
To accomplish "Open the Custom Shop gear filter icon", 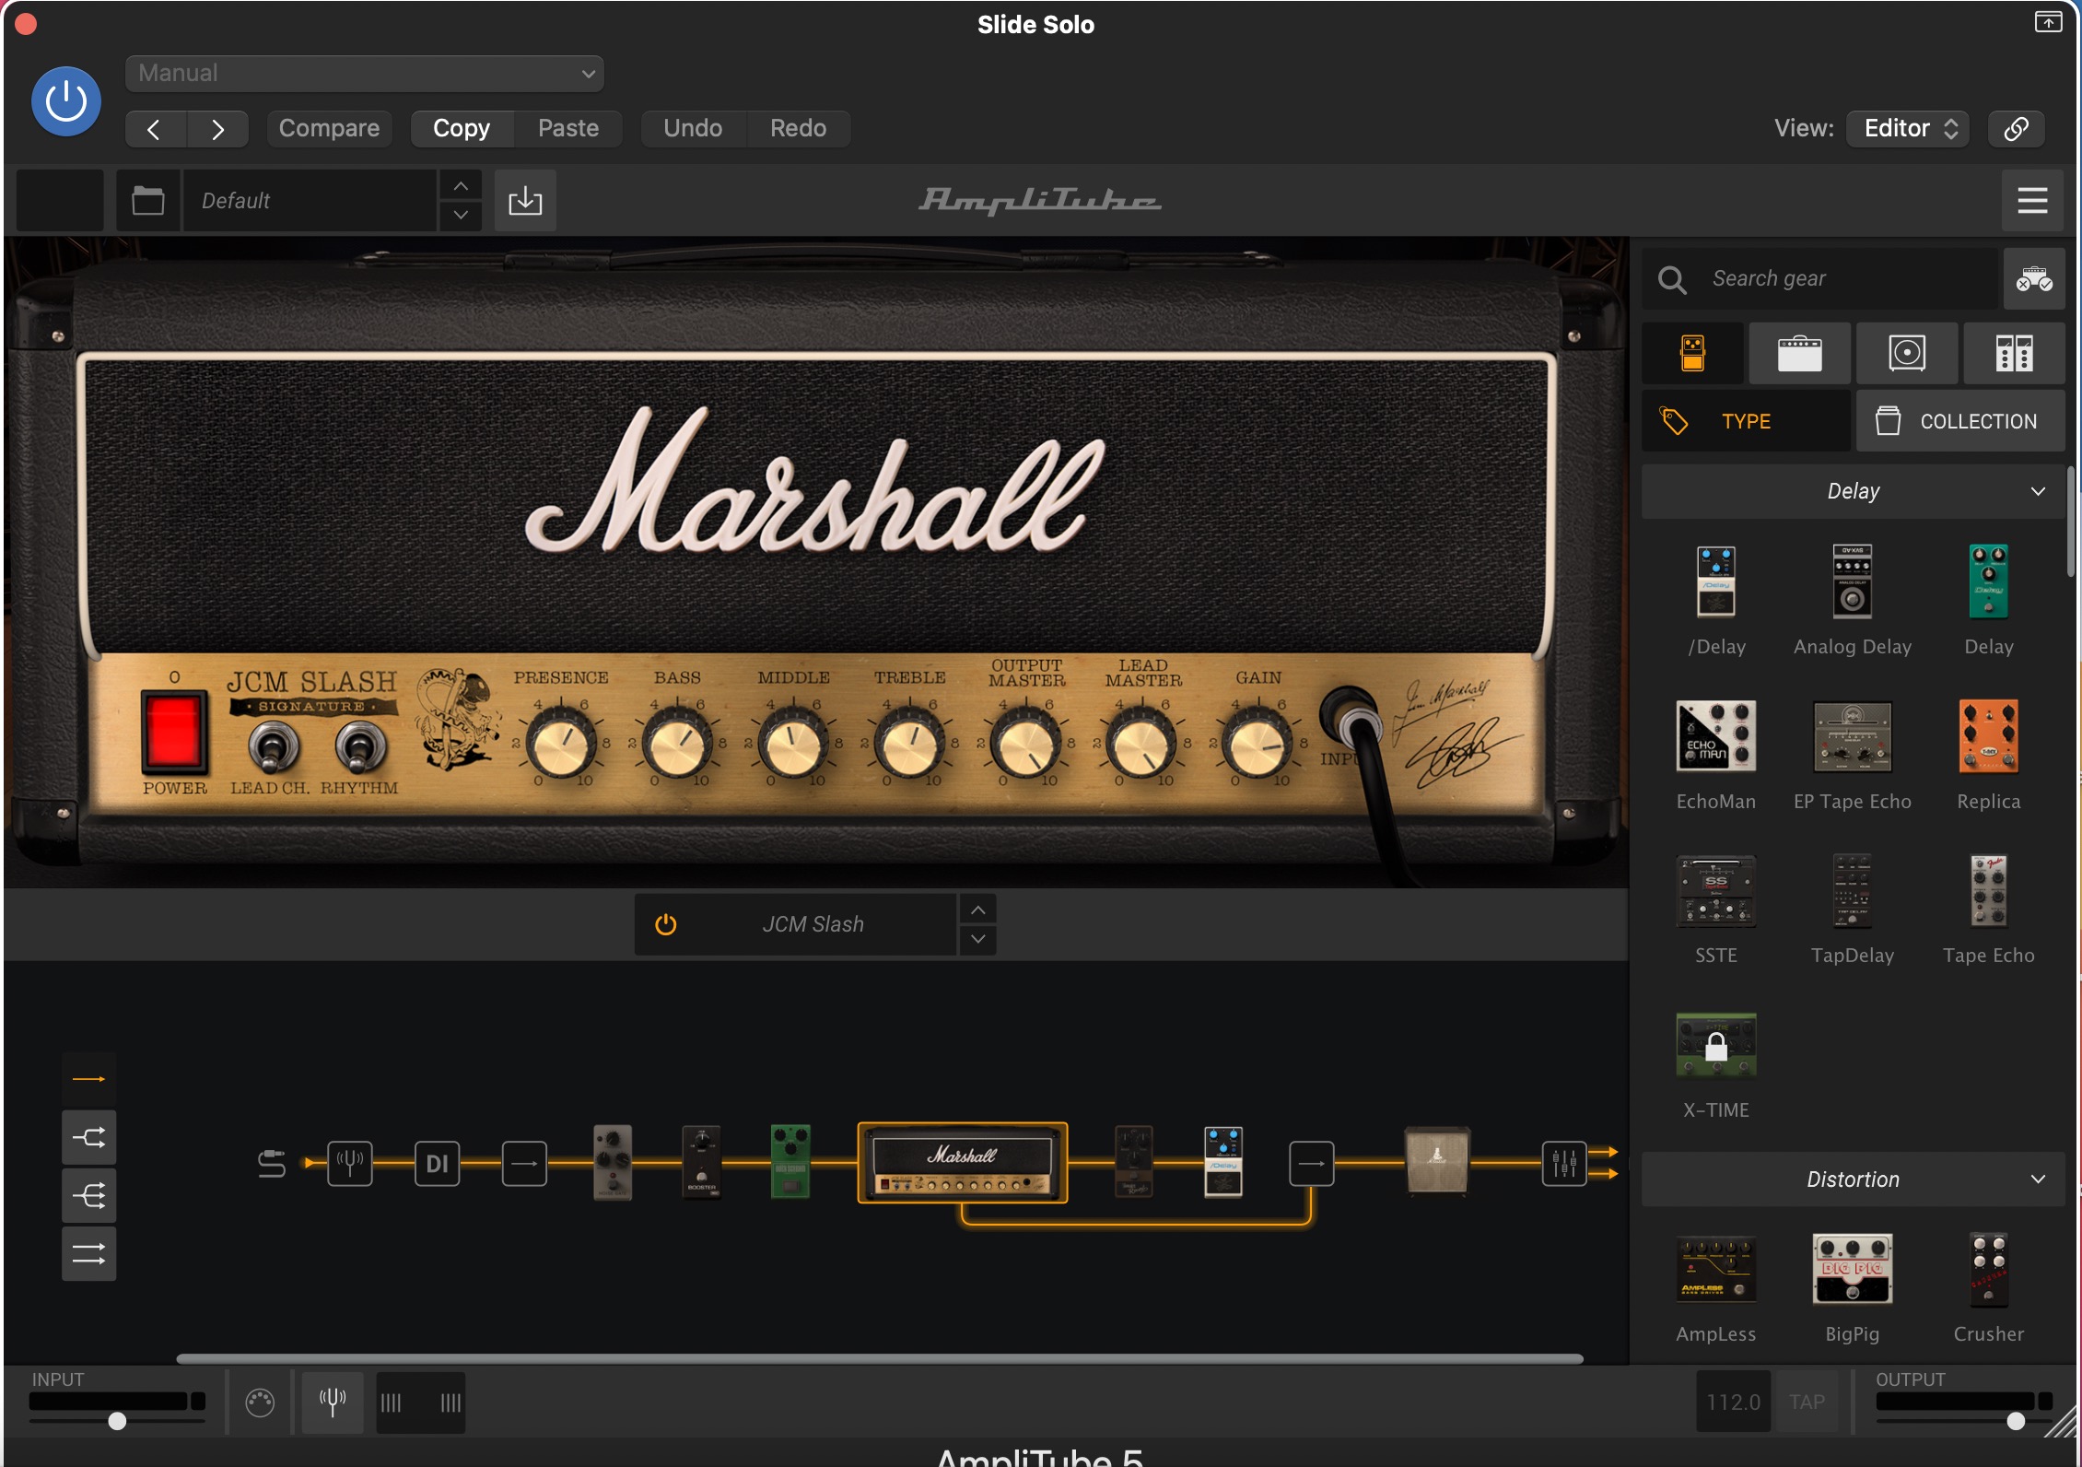I will pos(2034,278).
